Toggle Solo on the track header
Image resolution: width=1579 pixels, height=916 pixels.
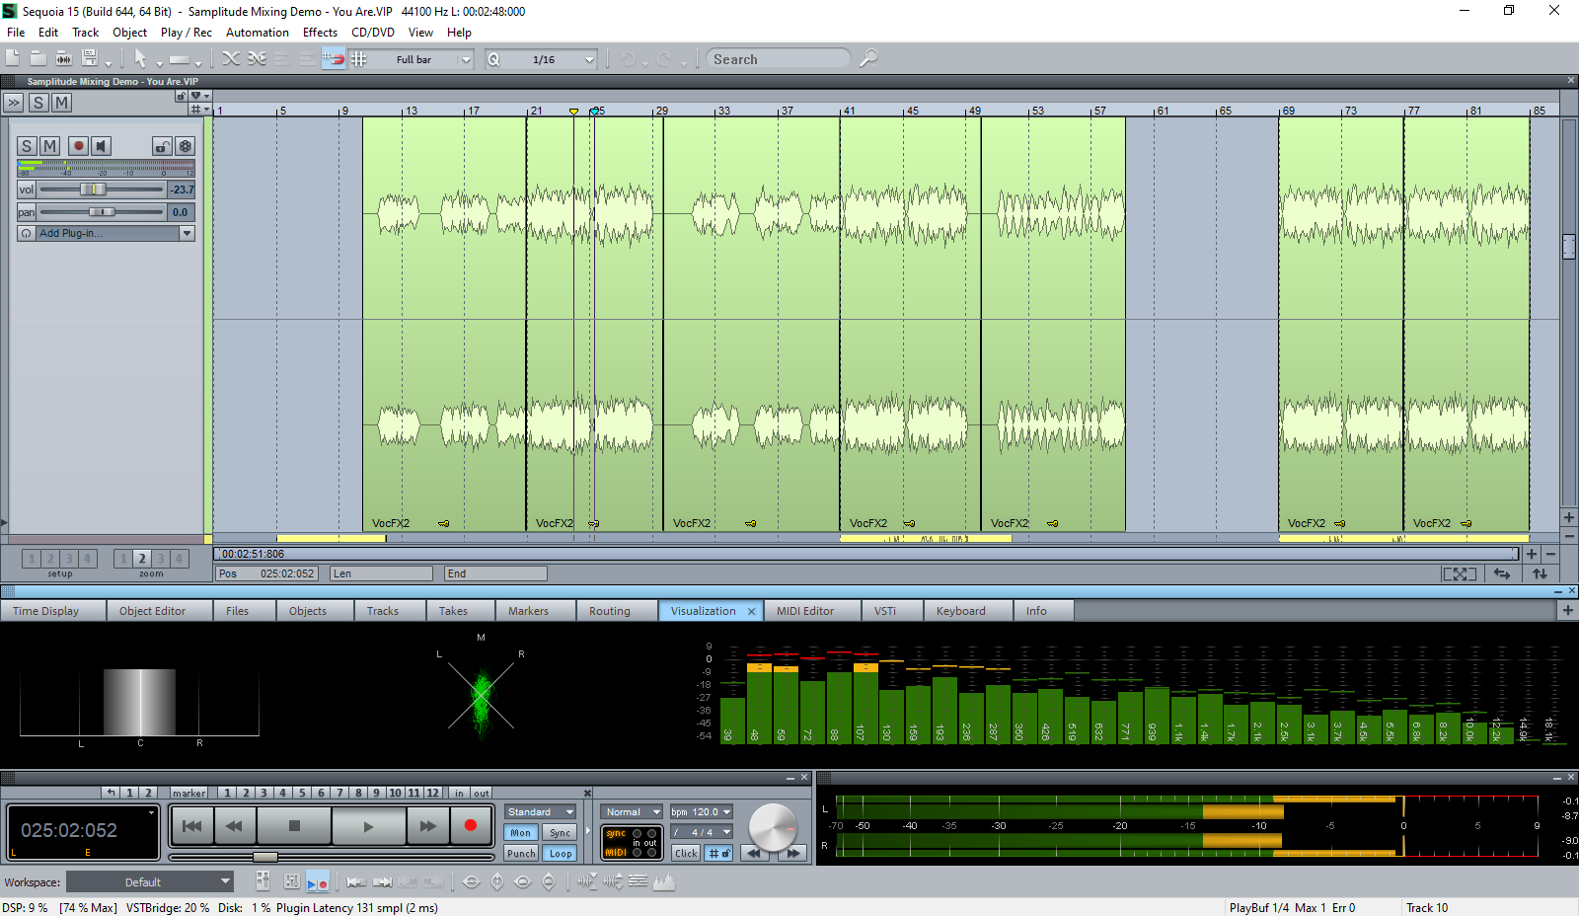pos(27,146)
